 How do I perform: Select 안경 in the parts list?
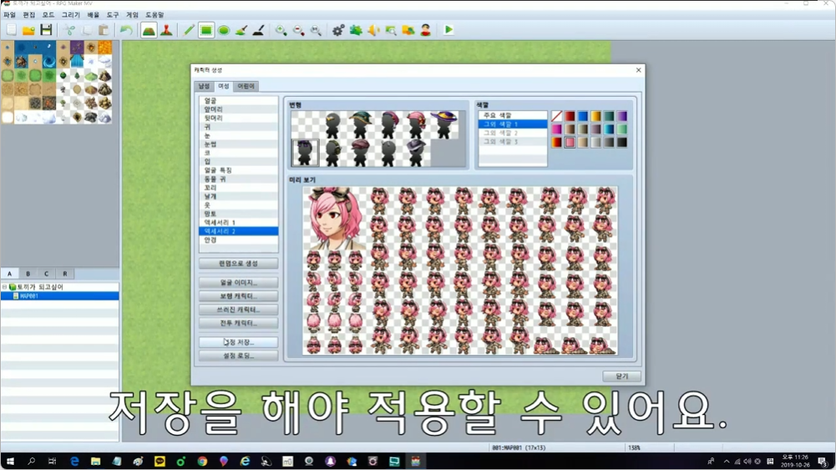238,240
